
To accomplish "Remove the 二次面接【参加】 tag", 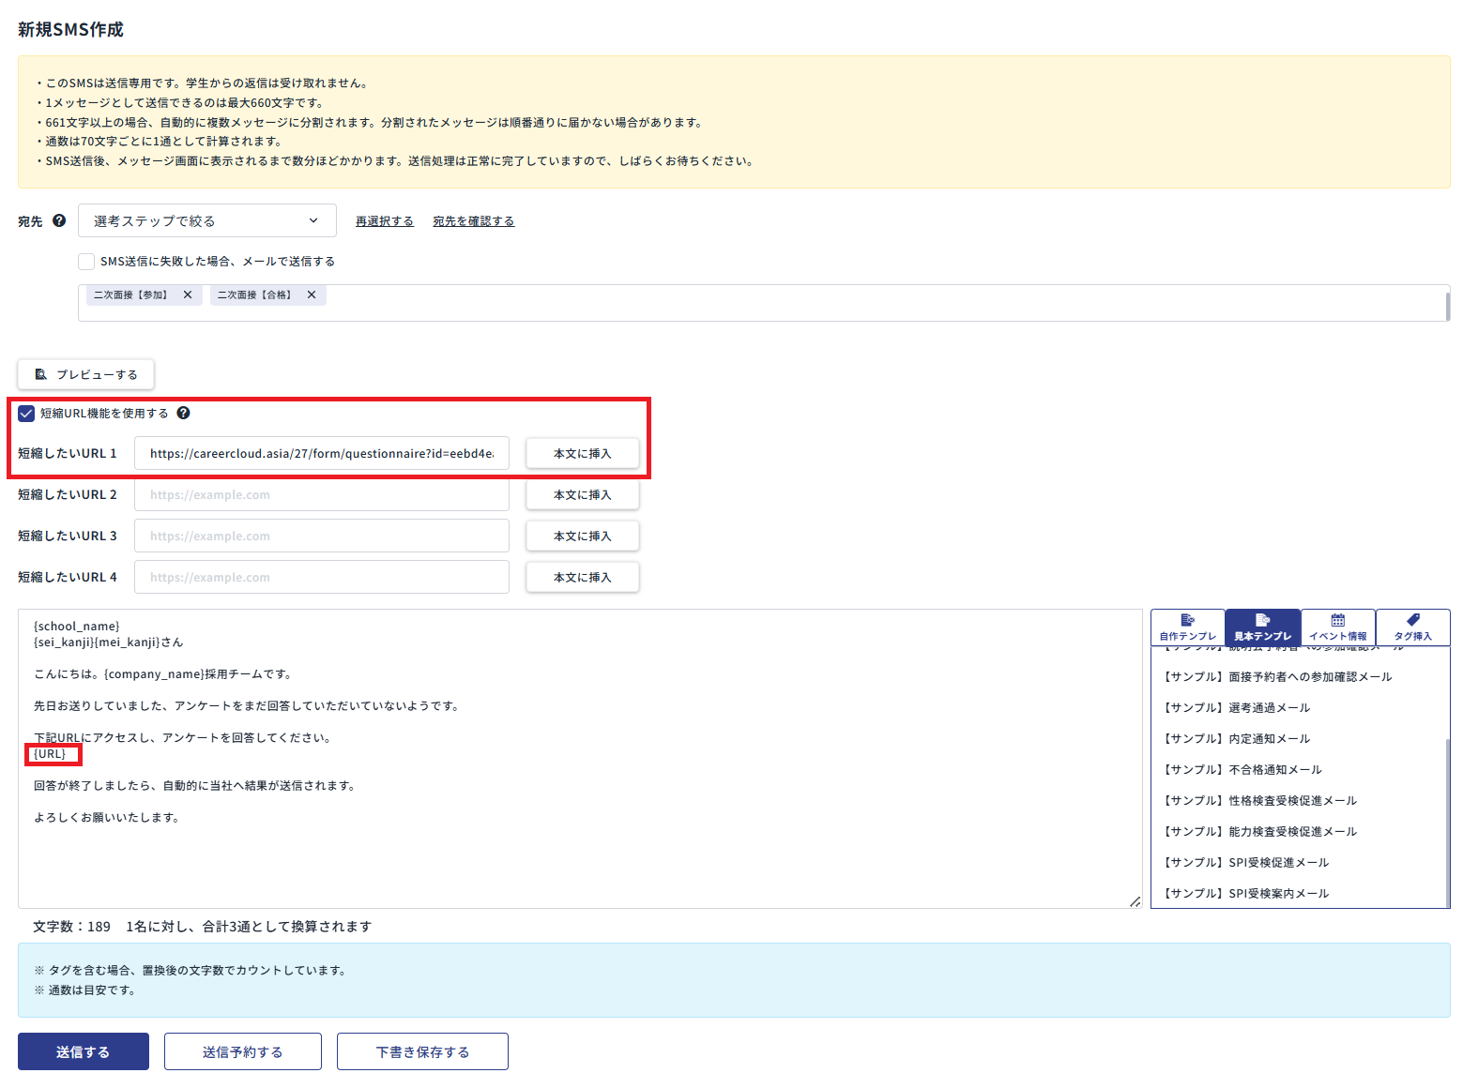I will (188, 295).
